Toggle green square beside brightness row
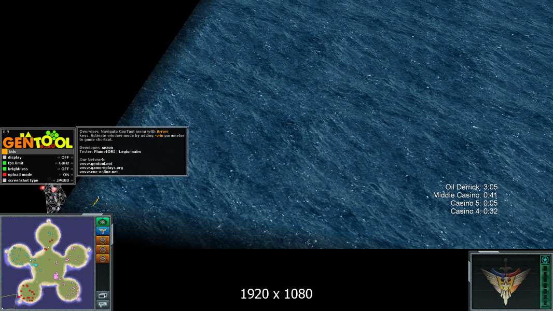Image resolution: width=553 pixels, height=311 pixels. (5, 168)
